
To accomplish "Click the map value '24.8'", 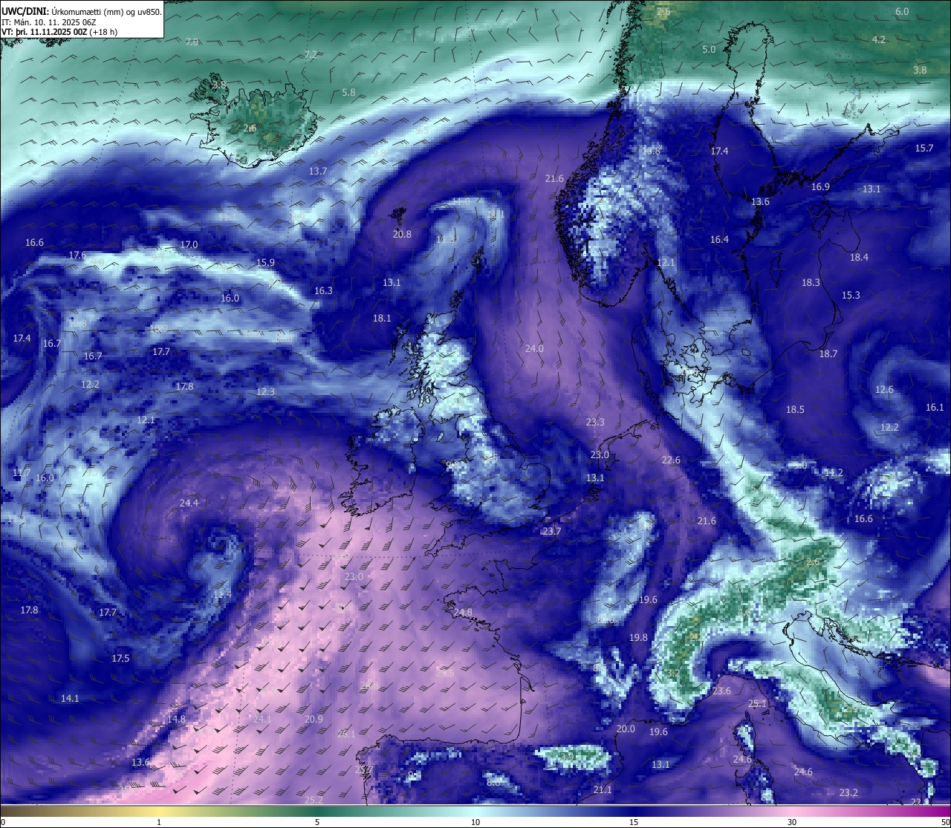I will tap(463, 613).
